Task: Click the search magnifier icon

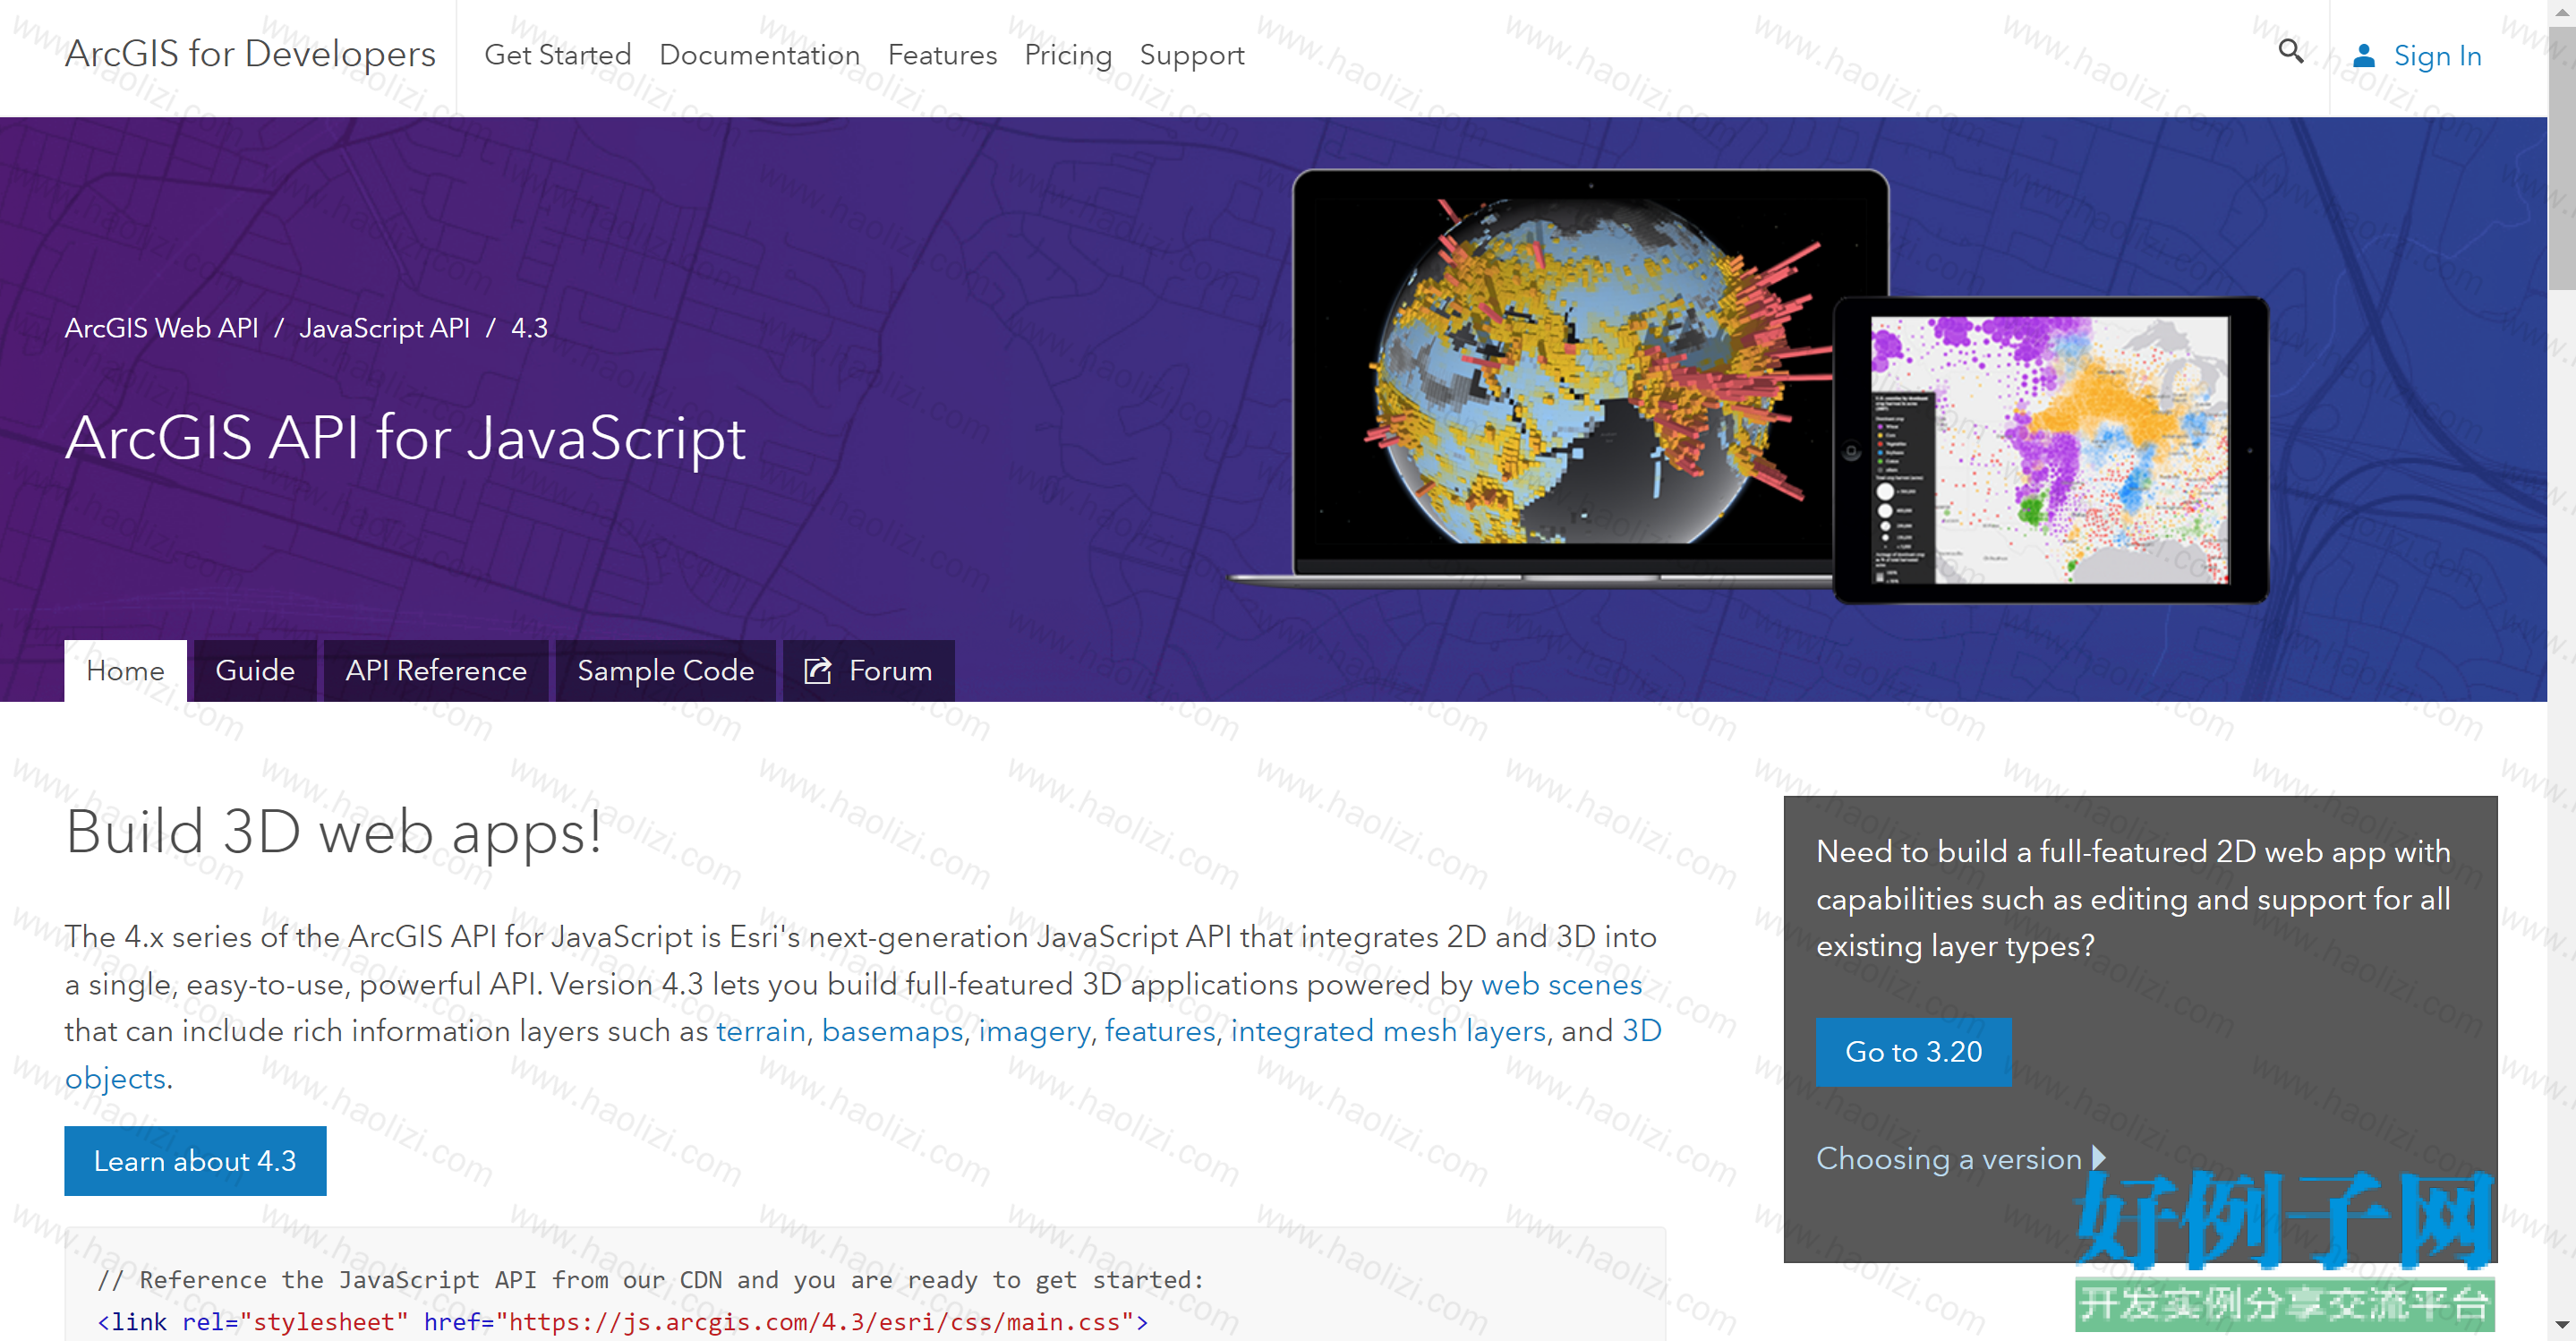Action: coord(2290,51)
